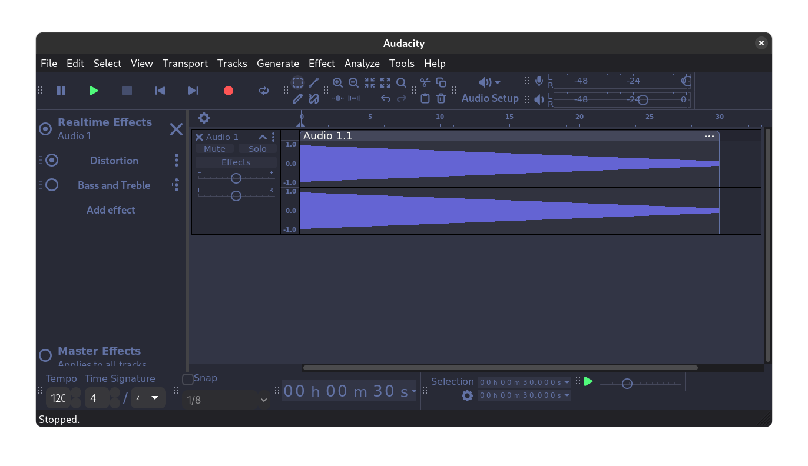Click the track Effects button
This screenshot has width=808, height=466.
(x=236, y=162)
